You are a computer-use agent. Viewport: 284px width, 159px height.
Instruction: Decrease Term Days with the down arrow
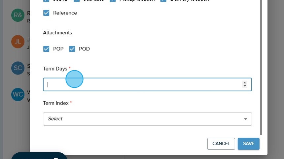245,86
